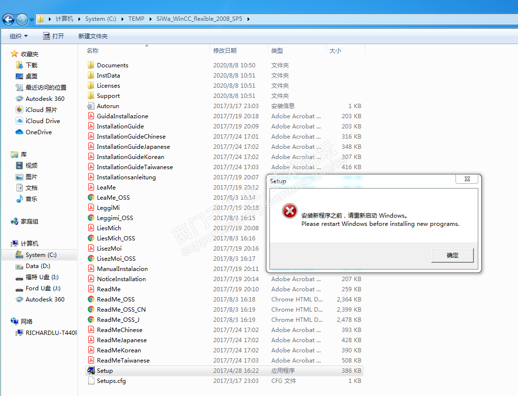Select the Setup application icon
Screen dimensions: 518x396
pyautogui.click(x=91, y=370)
